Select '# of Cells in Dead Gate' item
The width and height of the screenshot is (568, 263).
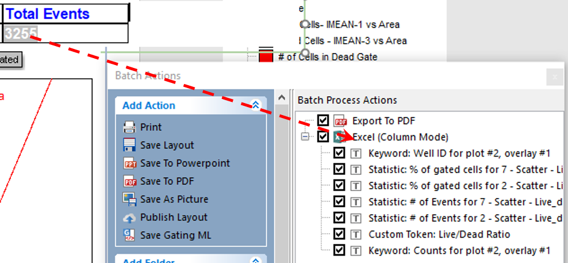(x=328, y=57)
